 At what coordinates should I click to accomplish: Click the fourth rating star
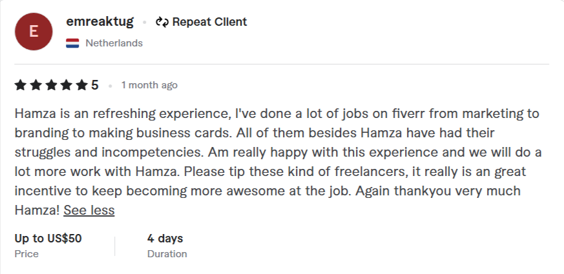pos(67,85)
